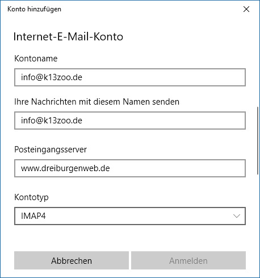This screenshot has width=260, height=278.
Task: Click the Posteingangsserver input field
Action: point(130,168)
